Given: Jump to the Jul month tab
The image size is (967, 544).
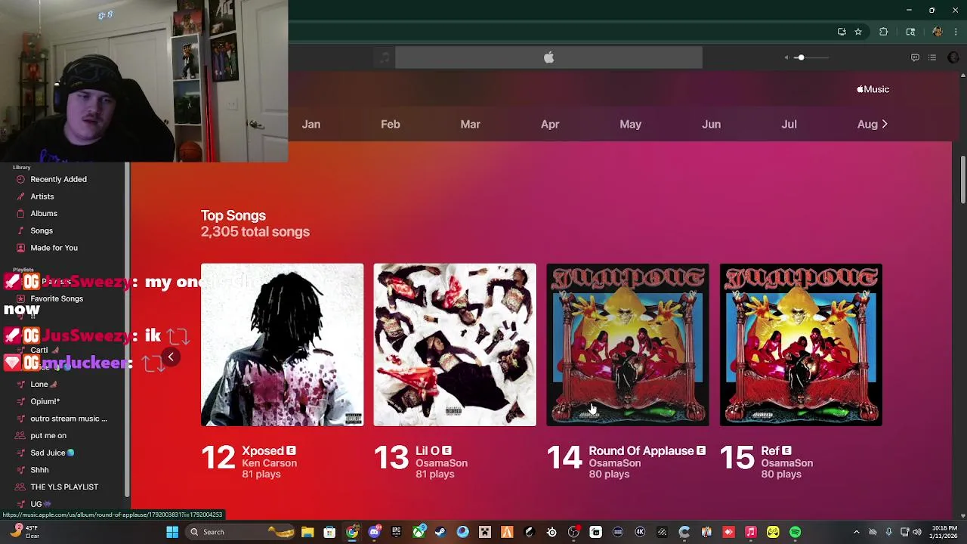Looking at the screenshot, I should (x=789, y=124).
